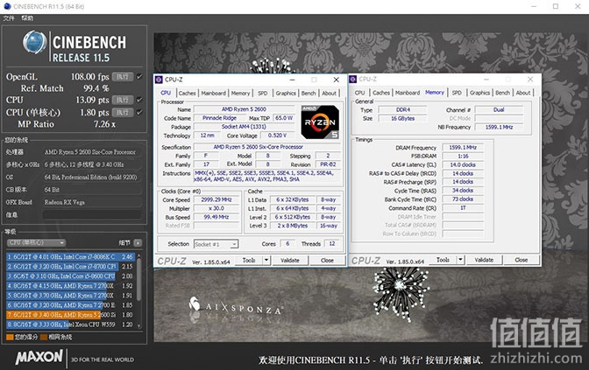Select Intel Core i5-8600 ranking row
Screen dimensions: 589x370
pyautogui.click(x=70, y=276)
